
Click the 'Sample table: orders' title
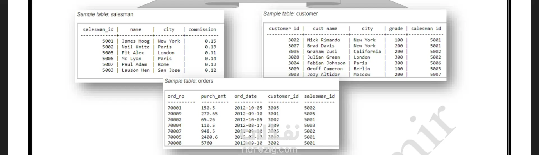point(189,81)
